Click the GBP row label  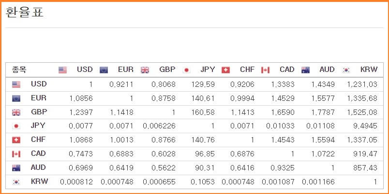[39, 112]
